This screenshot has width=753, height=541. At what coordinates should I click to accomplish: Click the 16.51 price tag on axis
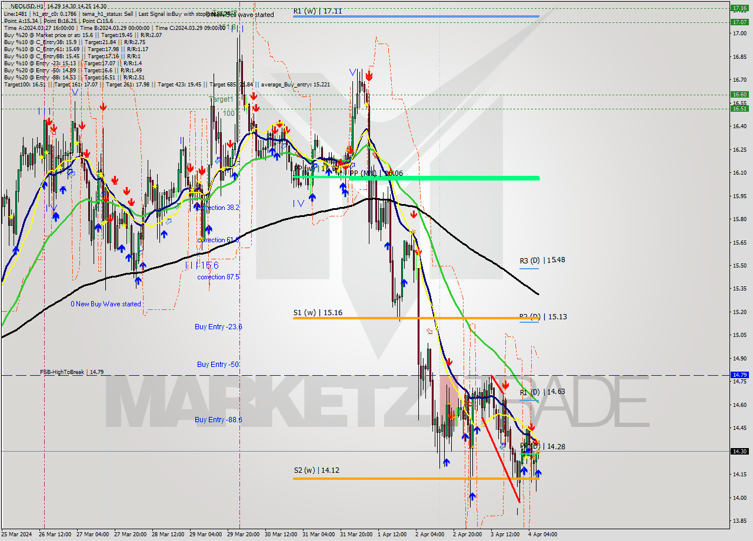pos(739,108)
